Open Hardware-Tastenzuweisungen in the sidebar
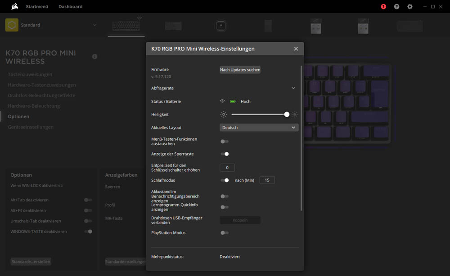 42,85
